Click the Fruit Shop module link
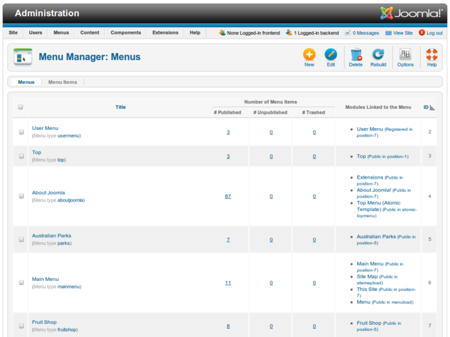Image resolution: width=450 pixels, height=337 pixels. pos(369,323)
